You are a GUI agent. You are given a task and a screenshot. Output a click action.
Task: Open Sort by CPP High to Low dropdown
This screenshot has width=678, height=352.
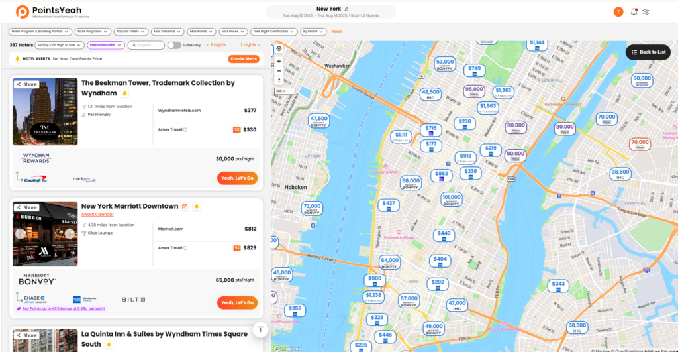tap(59, 45)
